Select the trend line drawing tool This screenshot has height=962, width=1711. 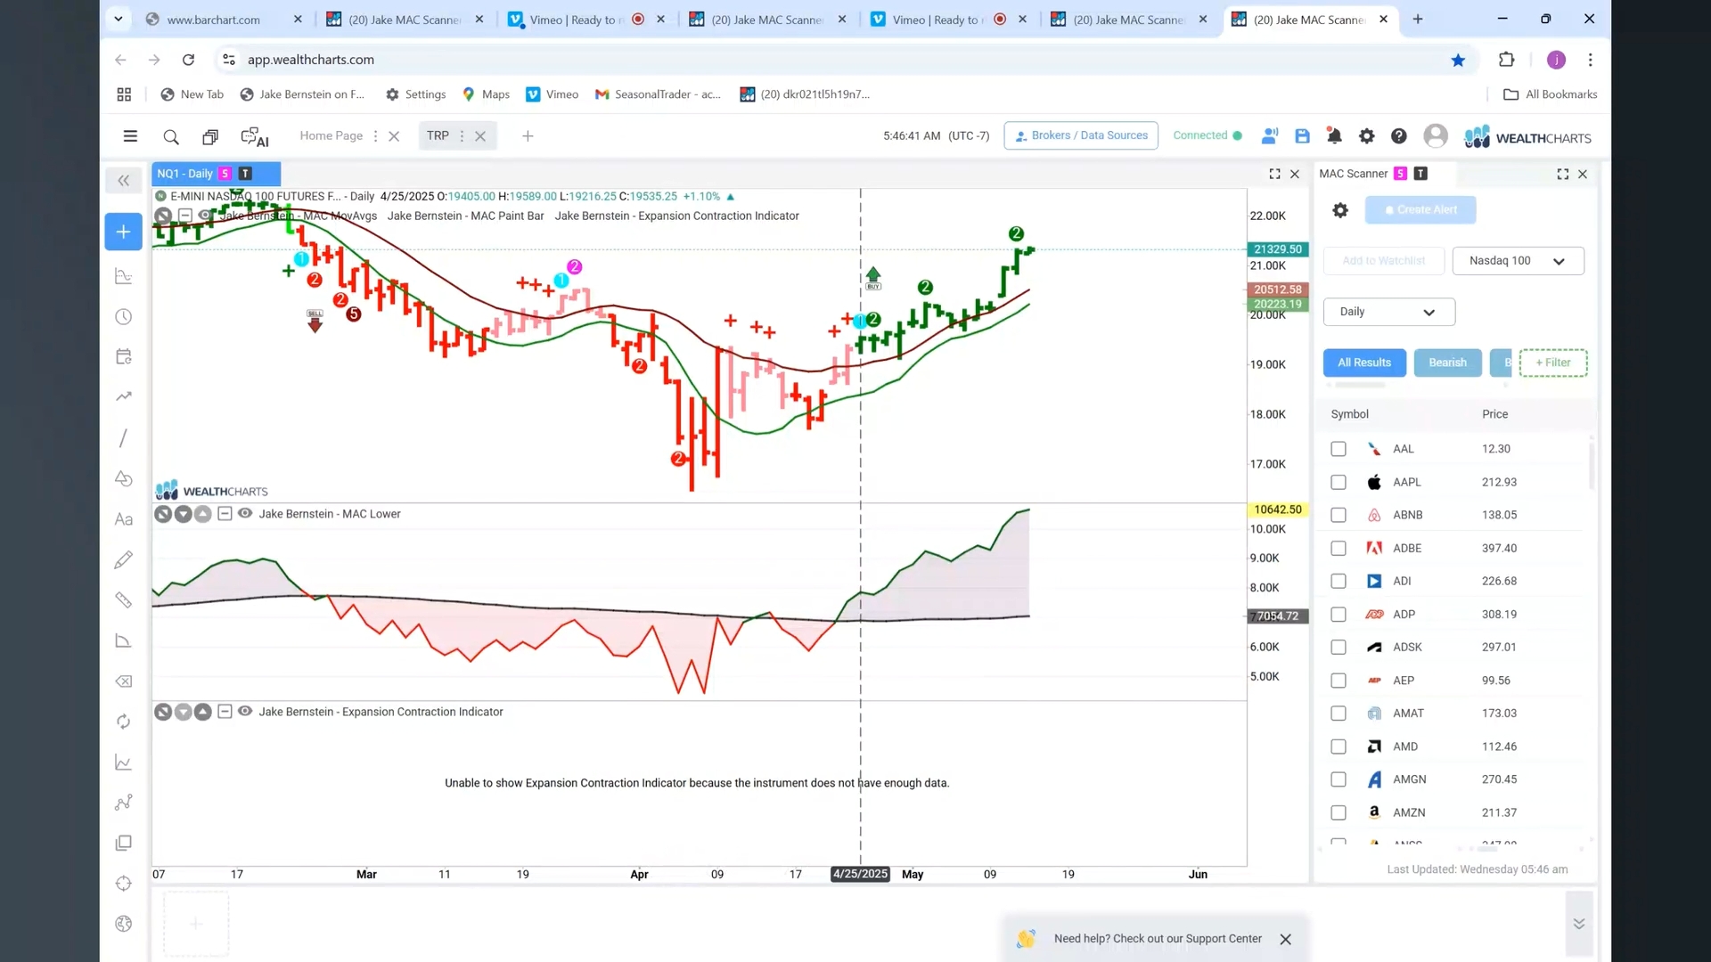pos(124,437)
